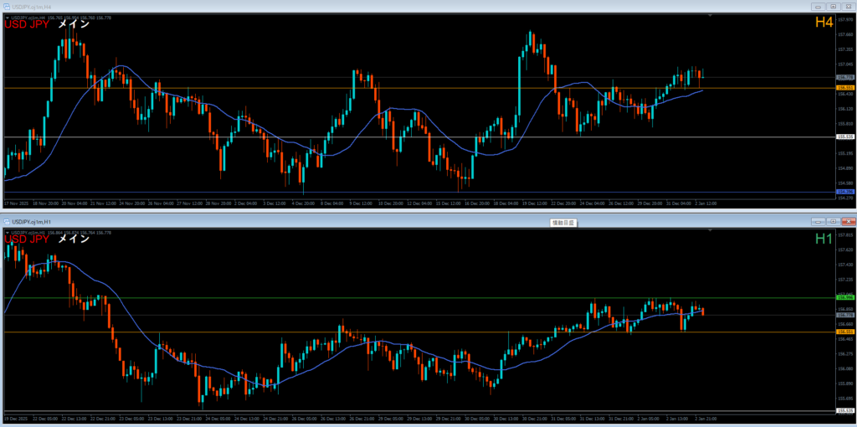Viewport: 857px width, 427px height.
Task: Select the green 156.996 price label on H1
Action: click(x=844, y=297)
